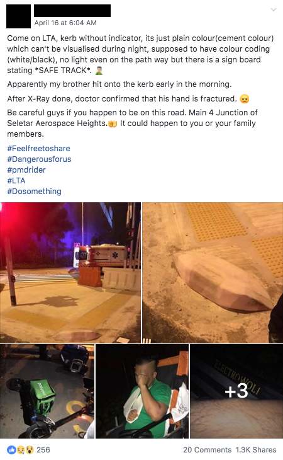Click the blacked-out poster profile picture
Screen dimensions: 283x460
[18, 16]
